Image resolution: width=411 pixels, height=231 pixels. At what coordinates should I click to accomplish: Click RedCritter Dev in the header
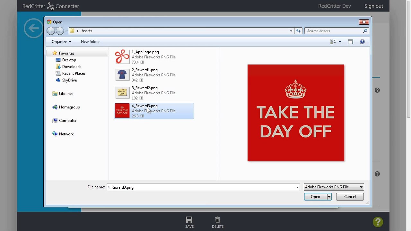click(x=335, y=6)
